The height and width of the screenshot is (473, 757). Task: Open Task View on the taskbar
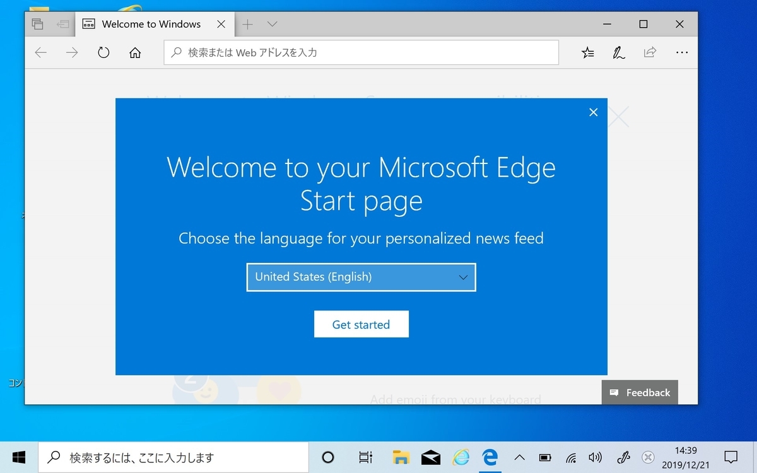point(365,457)
